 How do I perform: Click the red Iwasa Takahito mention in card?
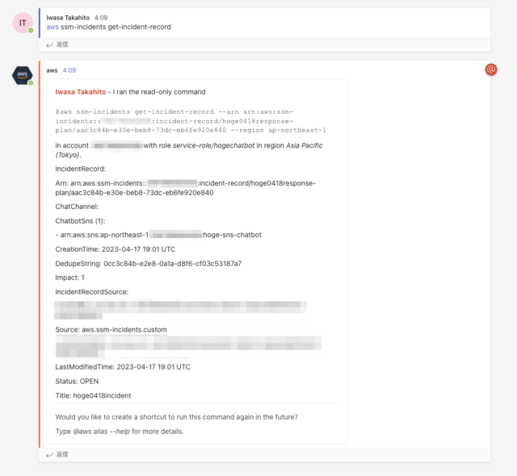click(81, 92)
